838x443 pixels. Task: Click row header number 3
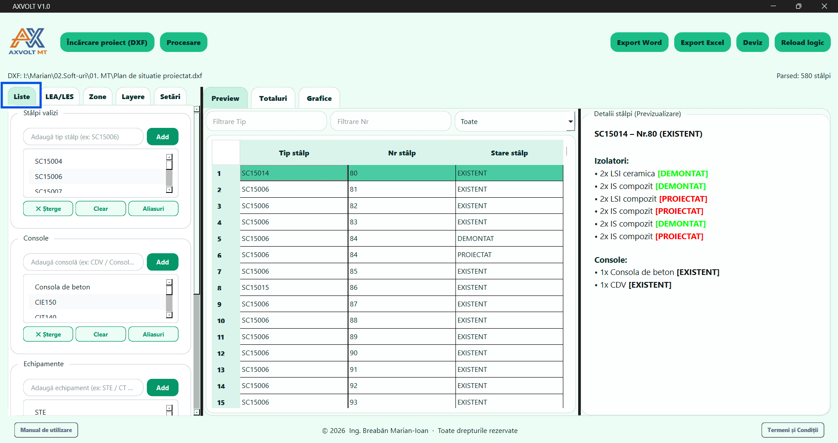(x=226, y=206)
